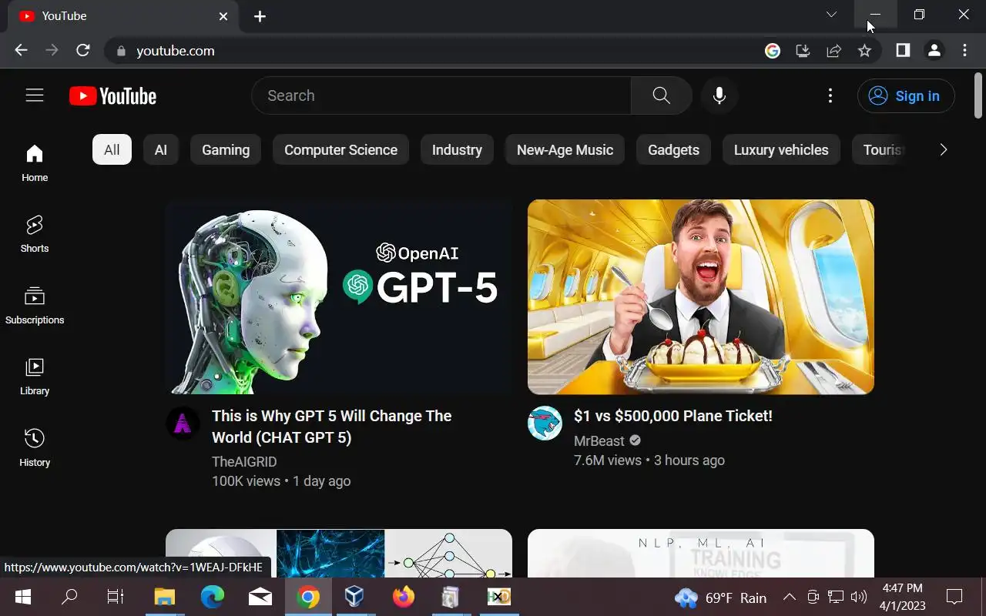Open Mail app from taskbar

coord(260,597)
